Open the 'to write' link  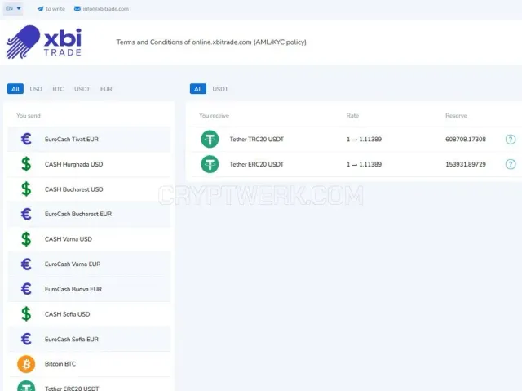click(x=55, y=9)
